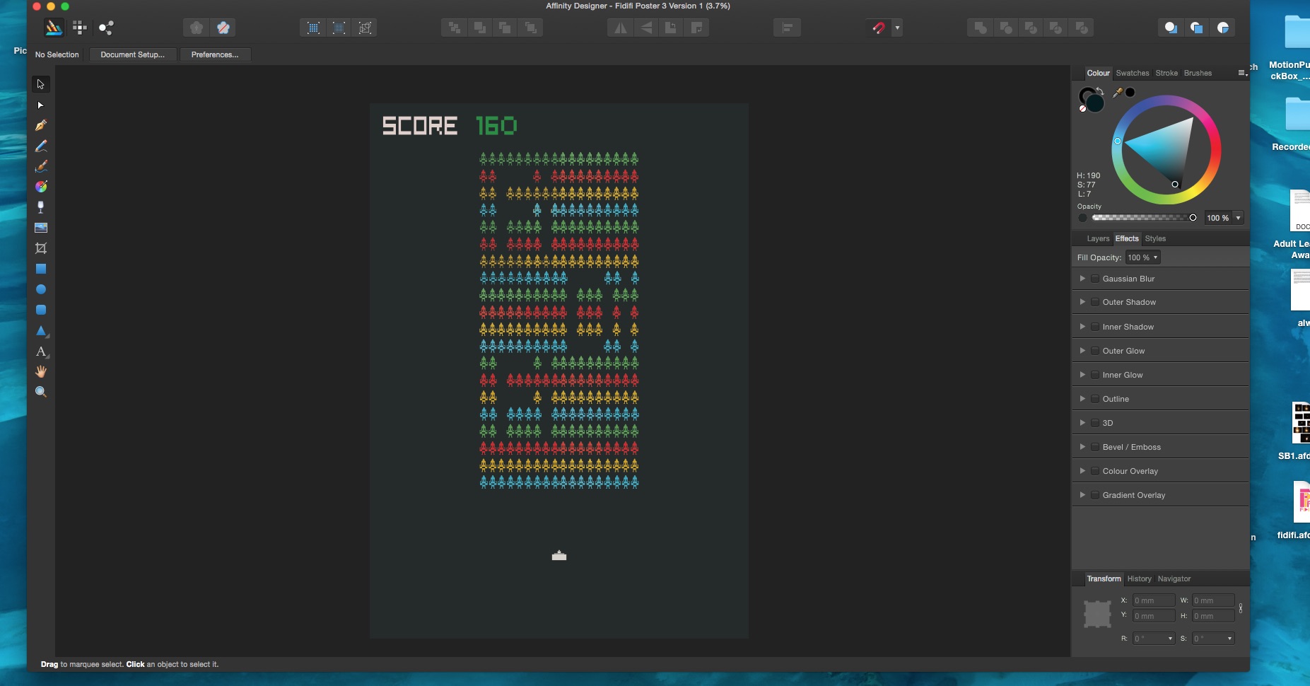1310x686 pixels.
Task: Select the Crop tool
Action: (x=41, y=248)
